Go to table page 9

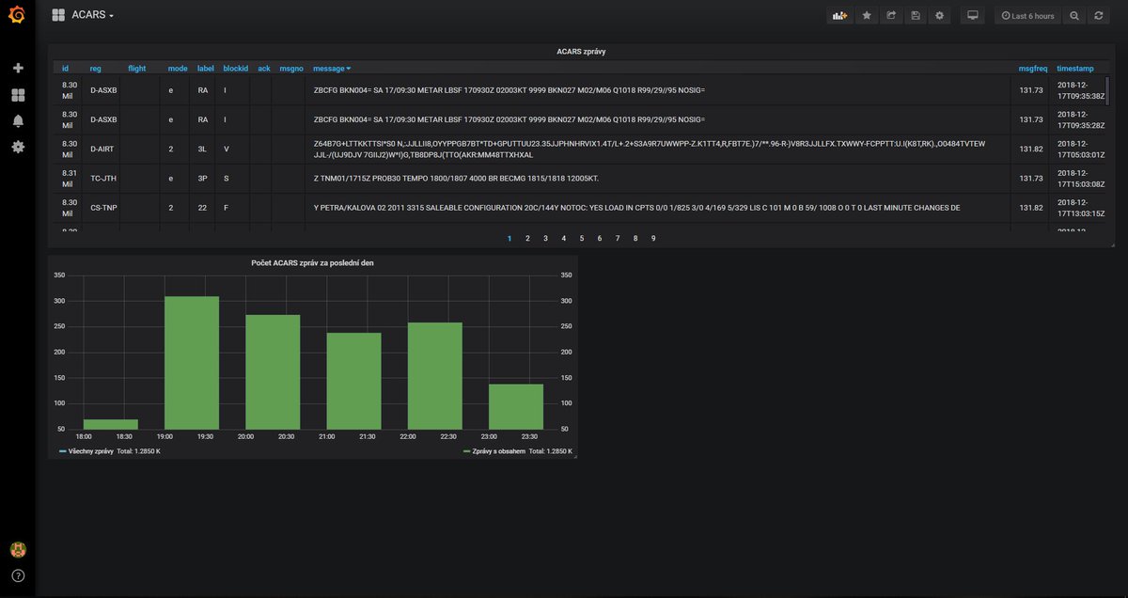[x=653, y=239]
